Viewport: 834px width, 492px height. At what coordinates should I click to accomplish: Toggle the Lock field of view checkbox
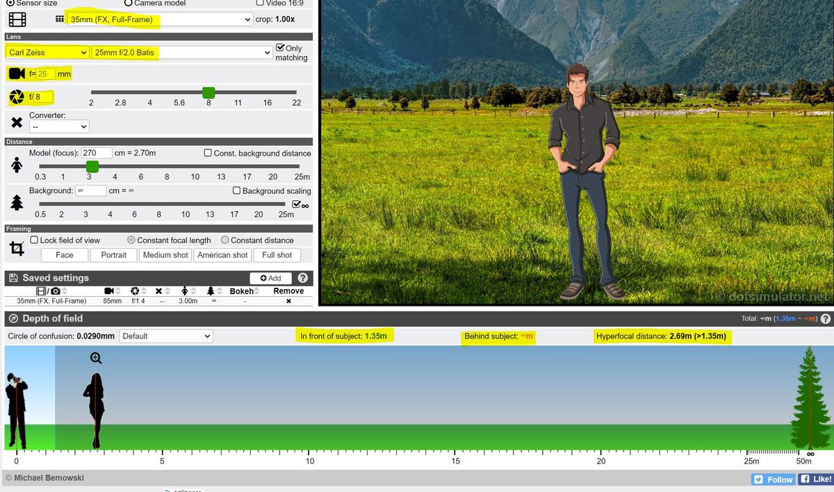(x=34, y=240)
